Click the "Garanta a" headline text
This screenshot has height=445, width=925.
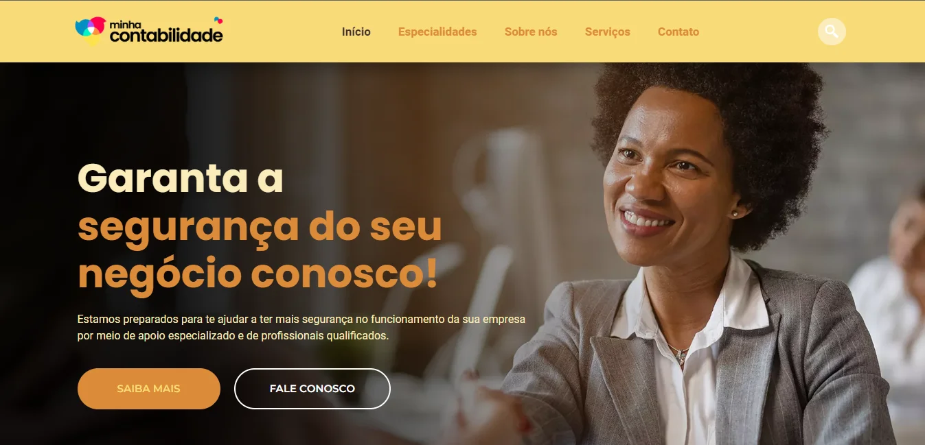[x=181, y=178]
